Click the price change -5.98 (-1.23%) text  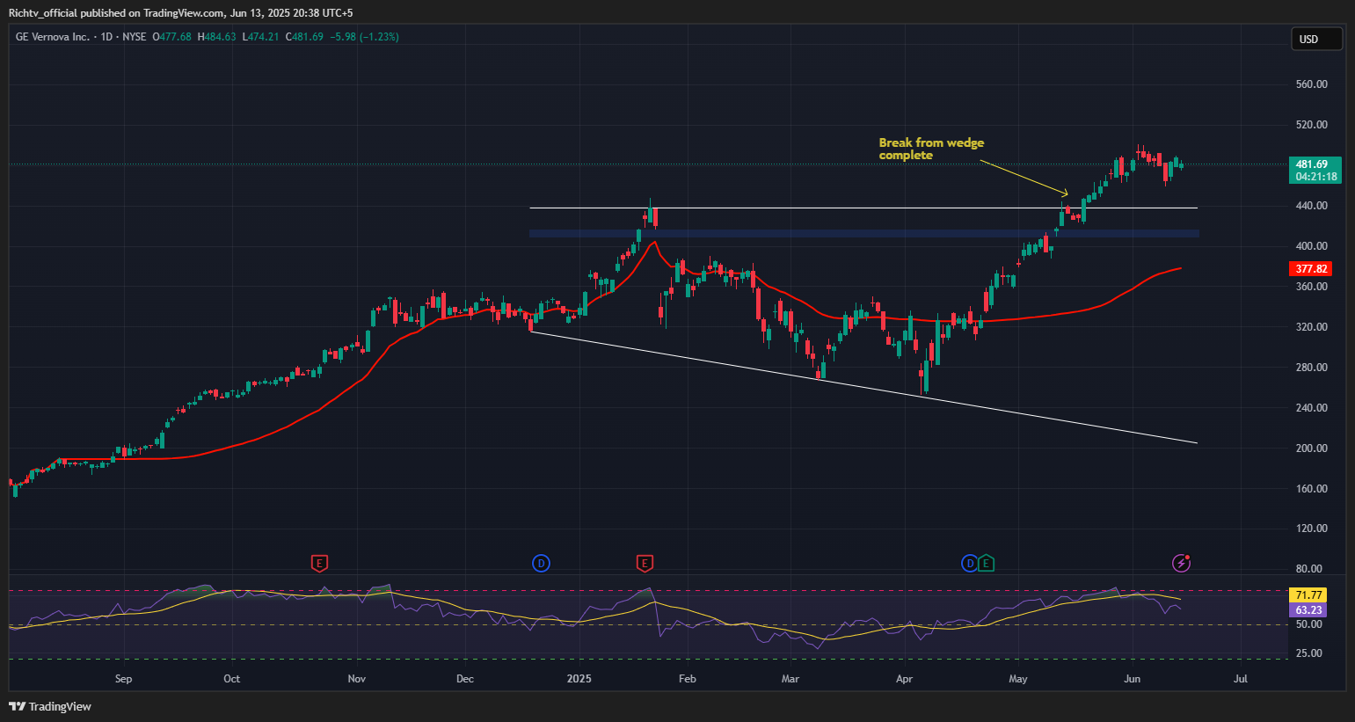coord(364,37)
